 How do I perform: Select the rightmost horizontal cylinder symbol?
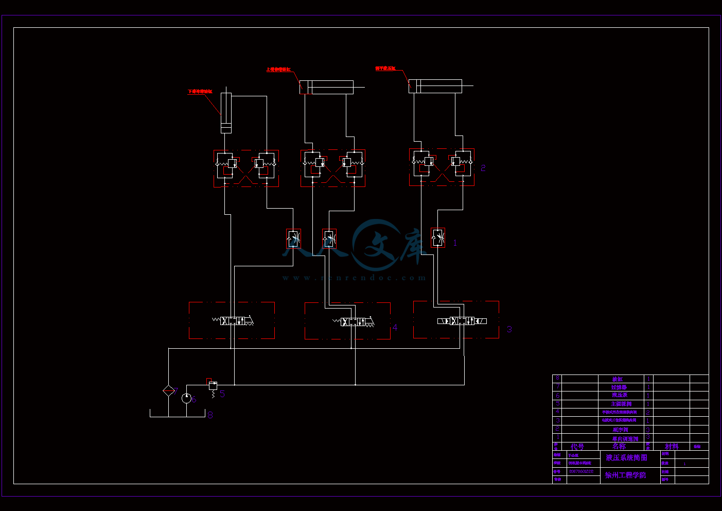(435, 86)
